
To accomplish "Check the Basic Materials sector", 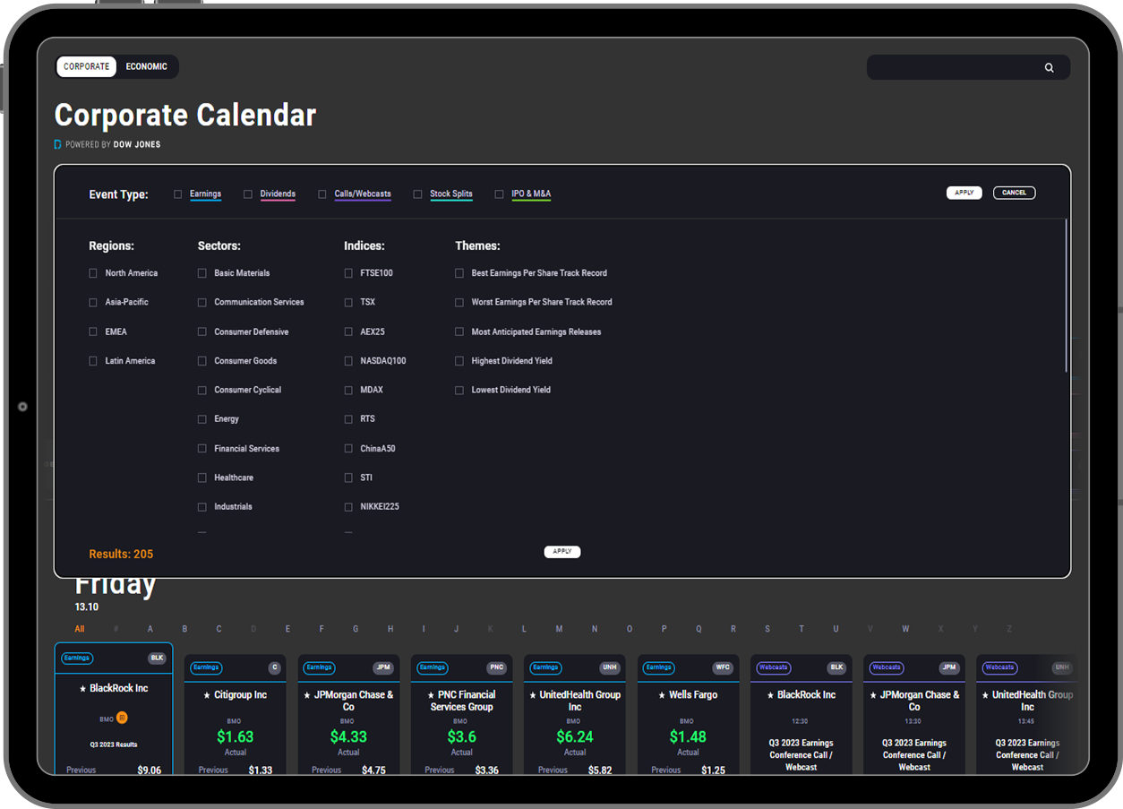I will point(202,273).
